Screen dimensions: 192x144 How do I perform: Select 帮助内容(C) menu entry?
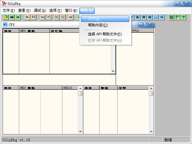(105, 25)
